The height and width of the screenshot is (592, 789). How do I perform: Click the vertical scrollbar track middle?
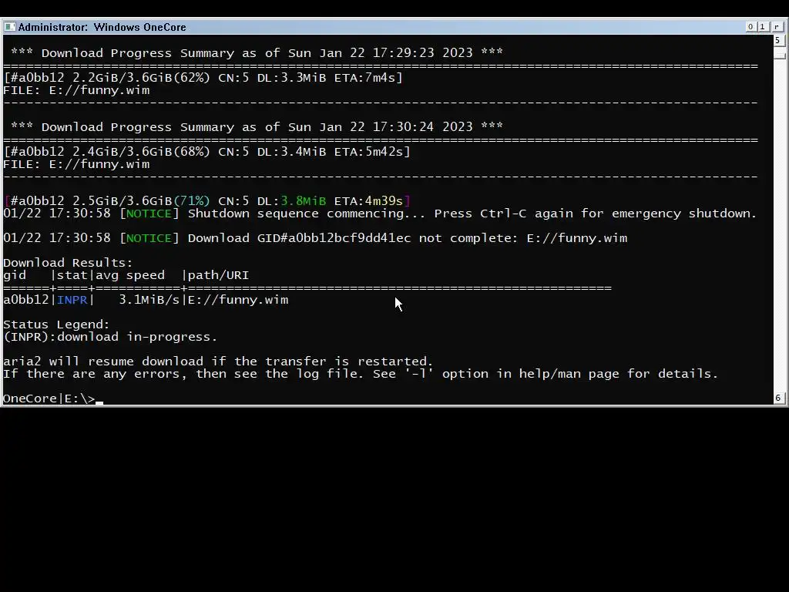(x=778, y=226)
